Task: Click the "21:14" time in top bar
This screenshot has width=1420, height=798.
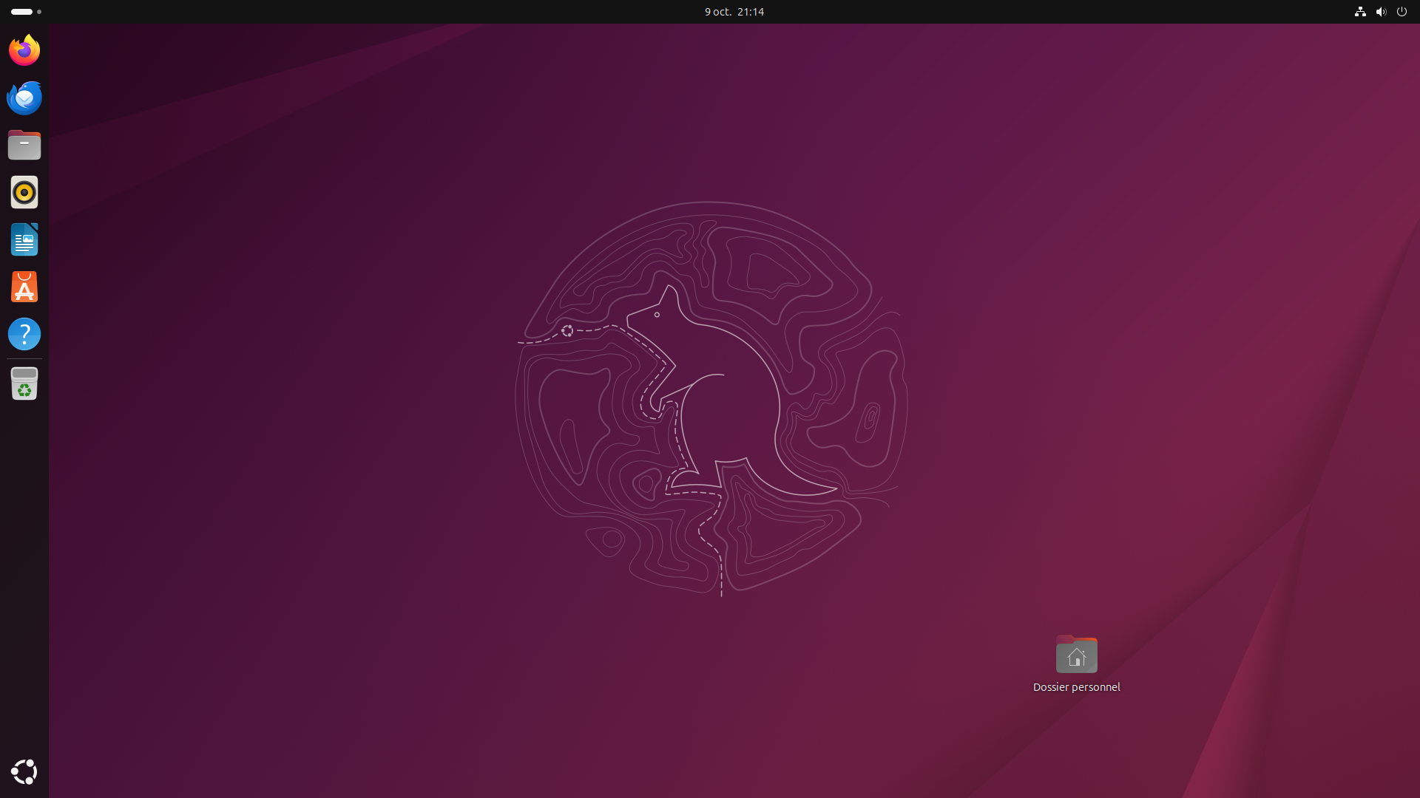Action: point(751,12)
